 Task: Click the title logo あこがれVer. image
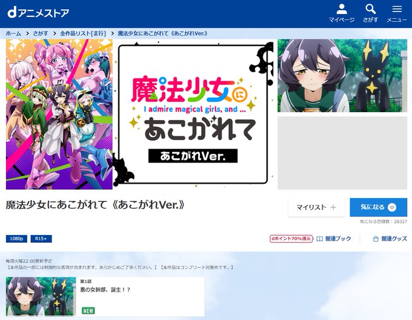click(x=193, y=114)
